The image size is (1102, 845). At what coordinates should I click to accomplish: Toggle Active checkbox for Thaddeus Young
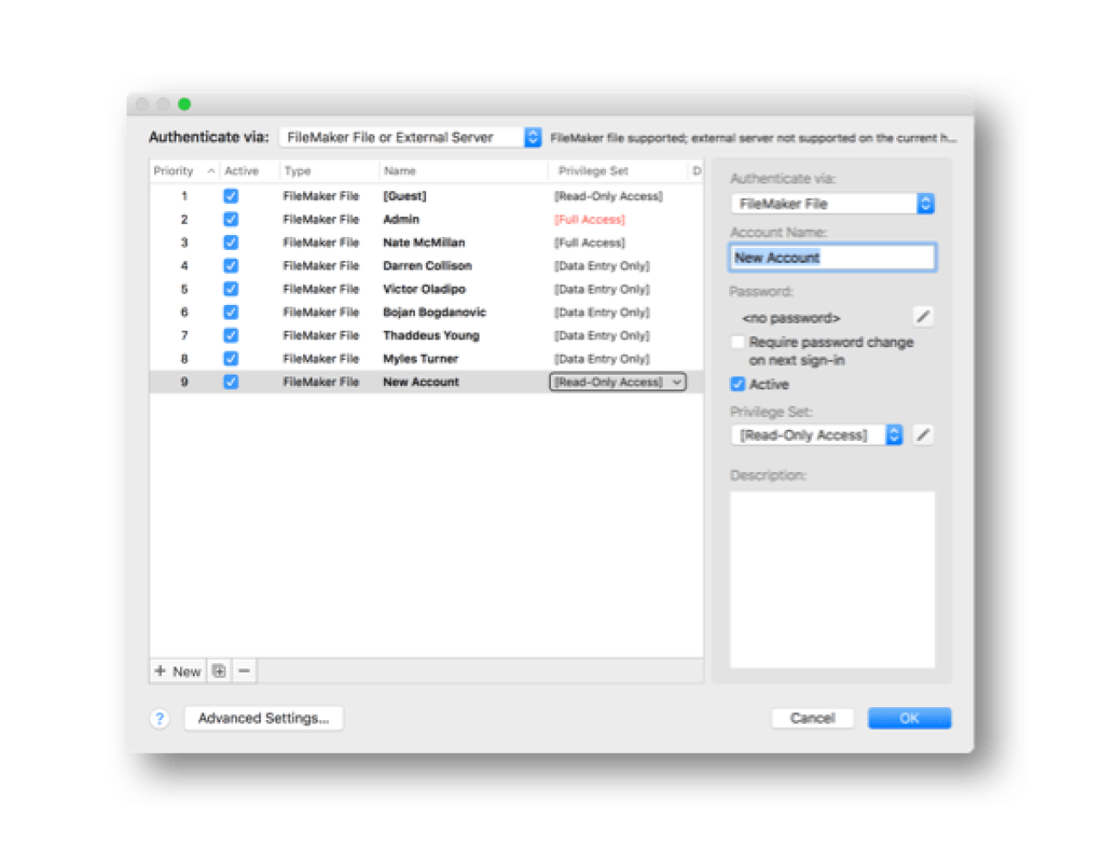coord(231,336)
